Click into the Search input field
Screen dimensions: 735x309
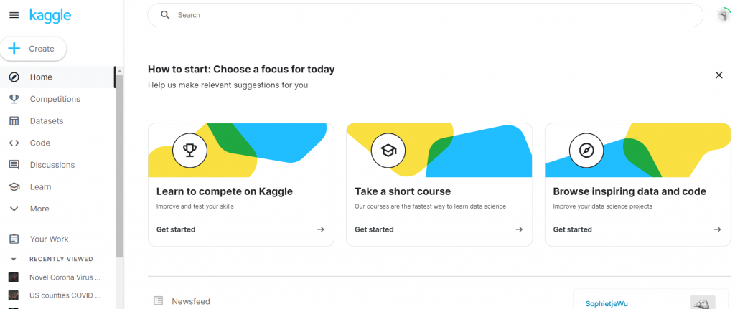point(431,15)
